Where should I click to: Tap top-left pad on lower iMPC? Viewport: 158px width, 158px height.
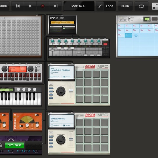(80, 123)
